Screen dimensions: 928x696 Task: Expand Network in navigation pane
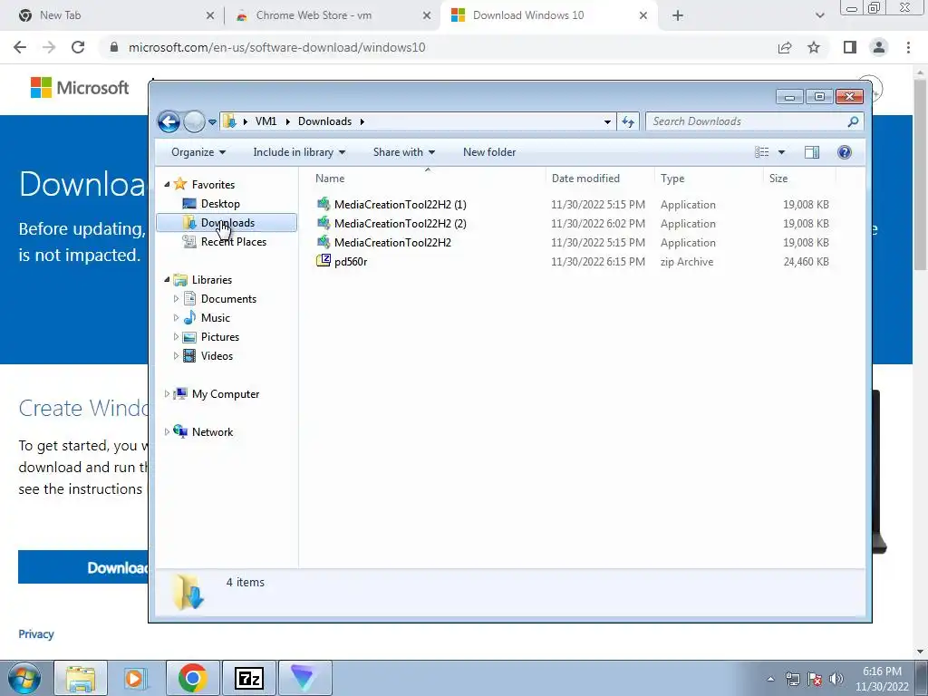tap(167, 431)
